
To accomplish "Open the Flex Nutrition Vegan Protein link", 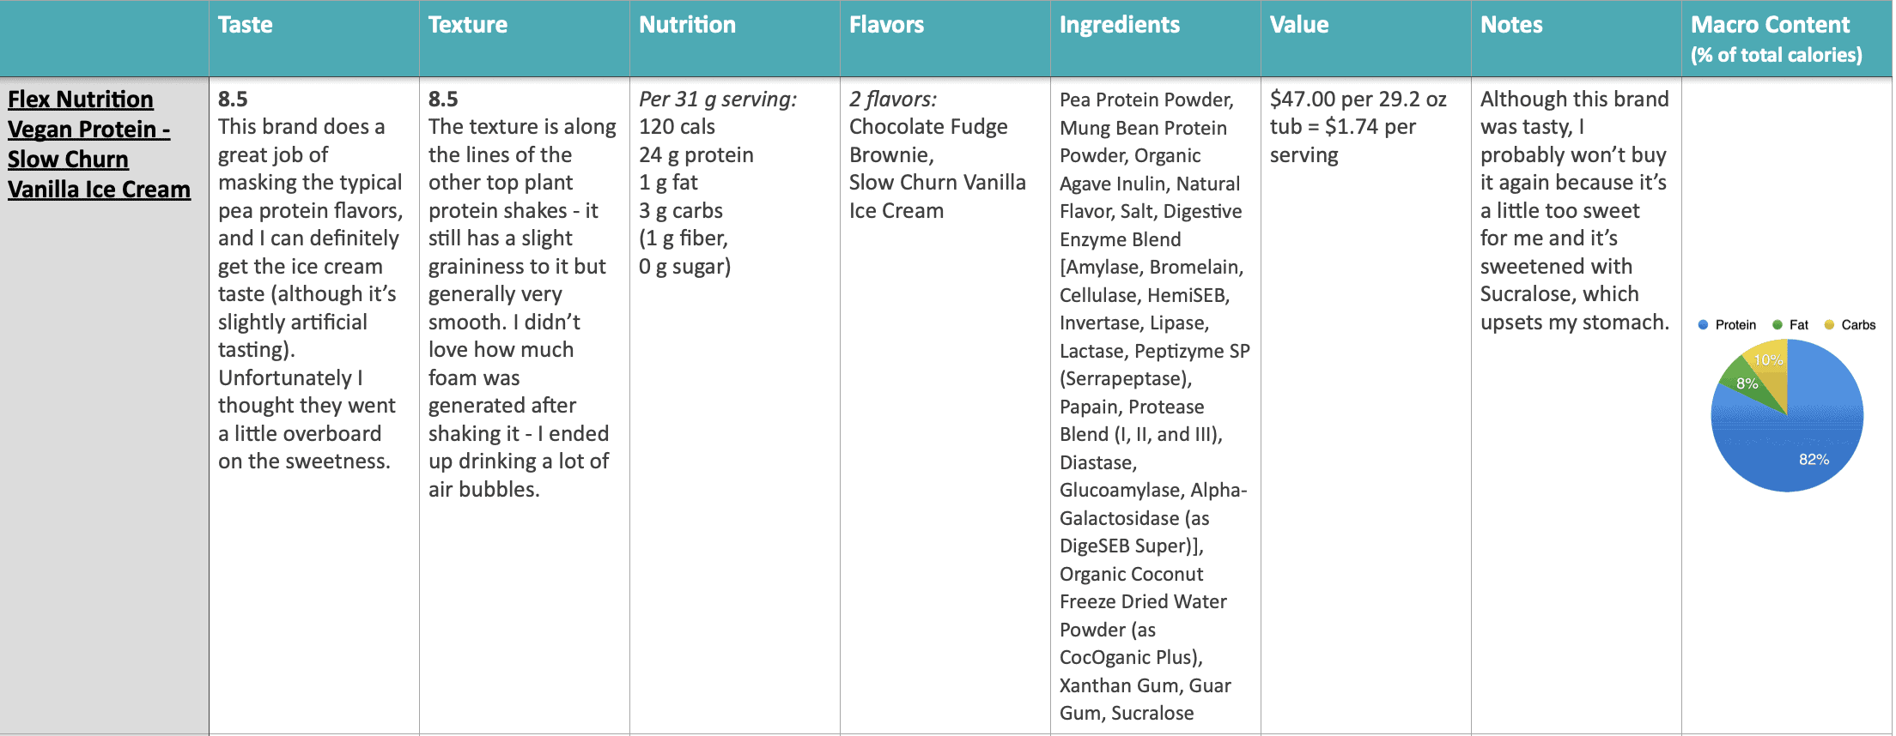I will pyautogui.click(x=99, y=144).
